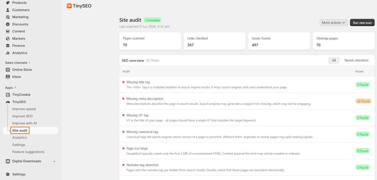This screenshot has width=377, height=180.
Task: Click the Finance bank icon
Action: tap(8, 45)
